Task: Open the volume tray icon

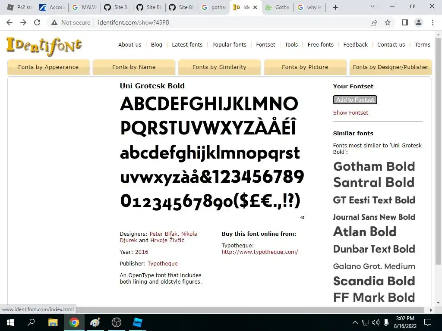Action: [x=376, y=322]
